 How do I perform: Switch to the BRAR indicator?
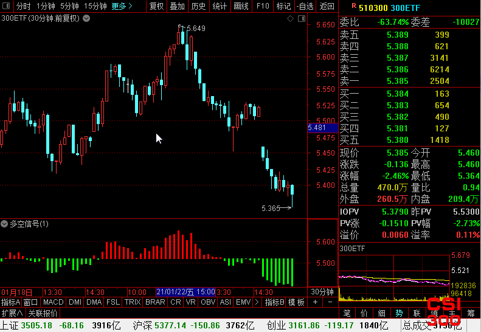[x=155, y=302]
